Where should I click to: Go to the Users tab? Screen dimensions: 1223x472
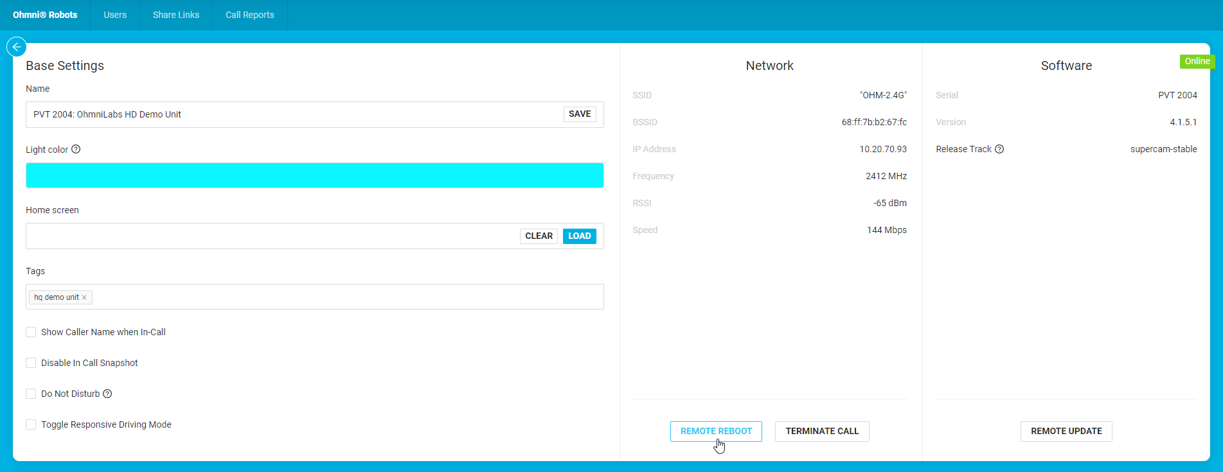pos(115,15)
